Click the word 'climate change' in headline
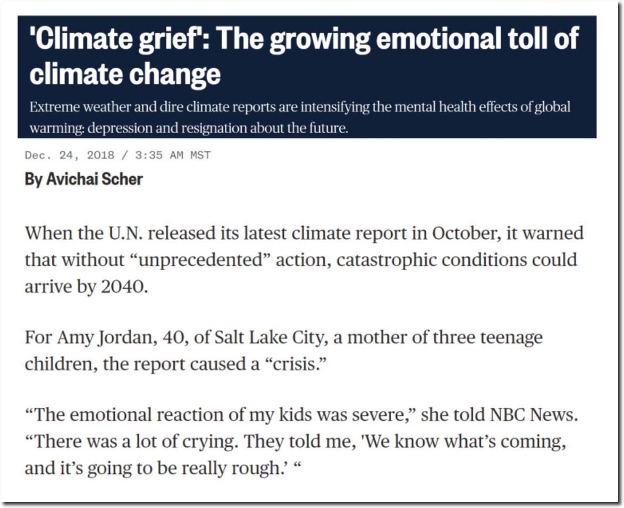This screenshot has height=508, width=624. pos(125,74)
